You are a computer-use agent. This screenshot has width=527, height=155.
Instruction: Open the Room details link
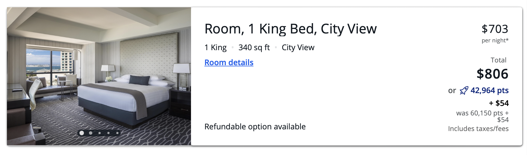229,62
